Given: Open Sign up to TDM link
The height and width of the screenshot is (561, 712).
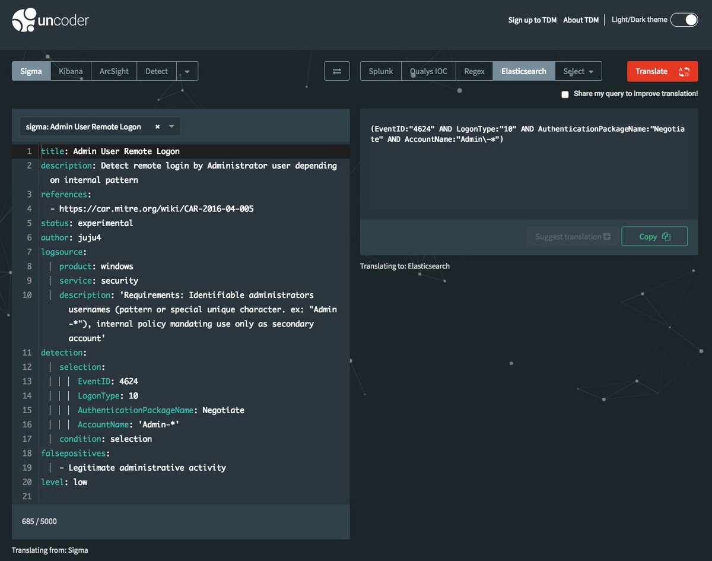Looking at the screenshot, I should click(532, 20).
